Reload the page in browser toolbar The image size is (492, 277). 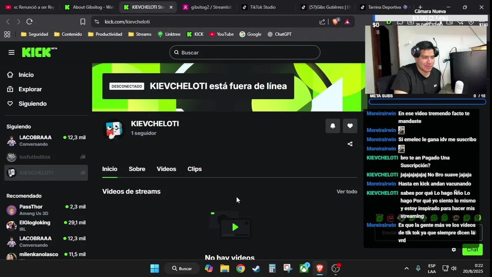click(29, 22)
